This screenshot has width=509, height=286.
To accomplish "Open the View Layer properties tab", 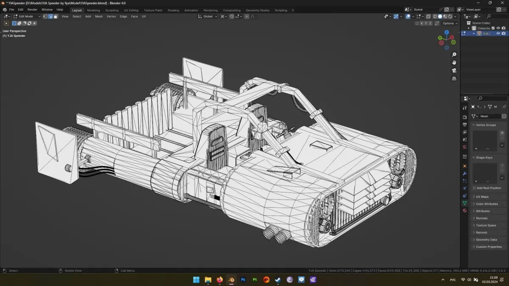I will click(464, 132).
